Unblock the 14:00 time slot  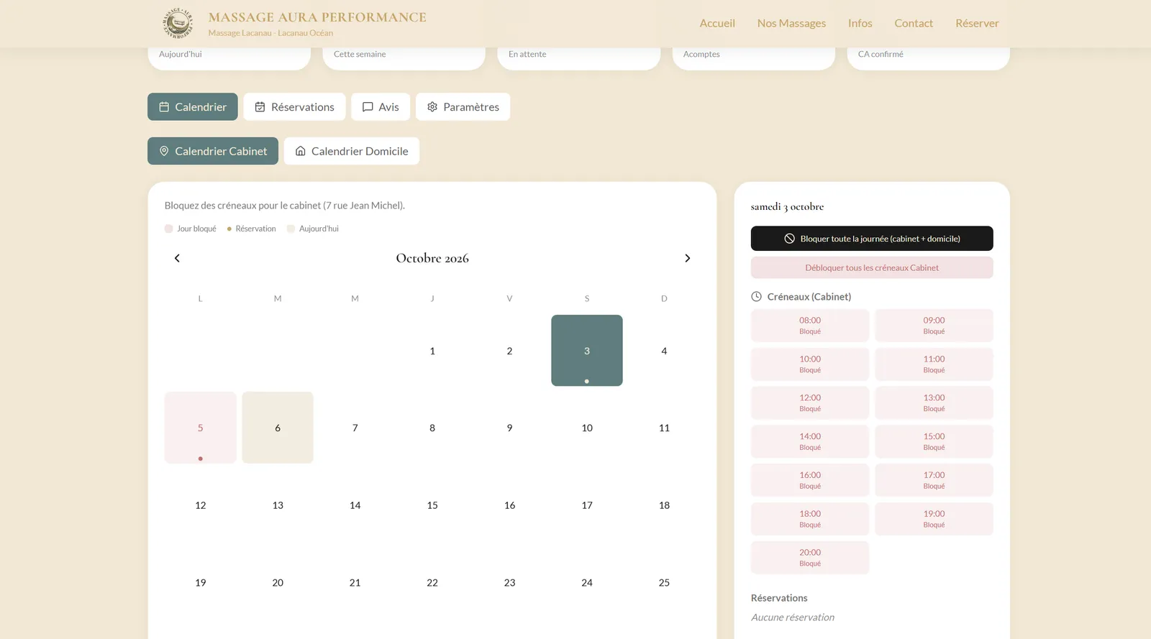[x=810, y=442]
